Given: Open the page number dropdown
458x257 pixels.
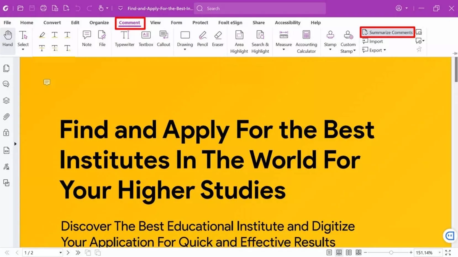Looking at the screenshot, I should click(x=60, y=253).
